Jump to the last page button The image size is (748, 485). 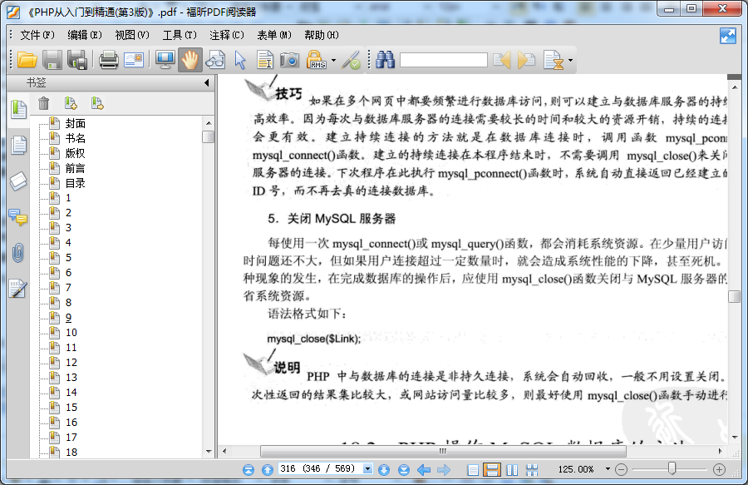tap(404, 470)
